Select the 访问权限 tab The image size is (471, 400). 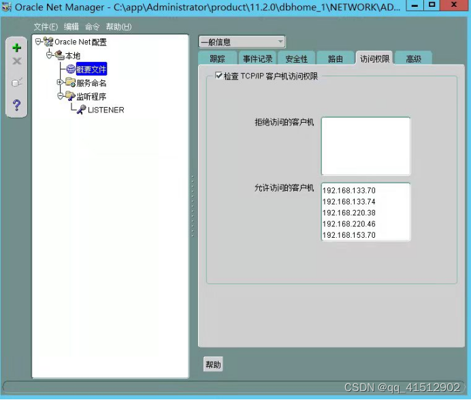(374, 58)
